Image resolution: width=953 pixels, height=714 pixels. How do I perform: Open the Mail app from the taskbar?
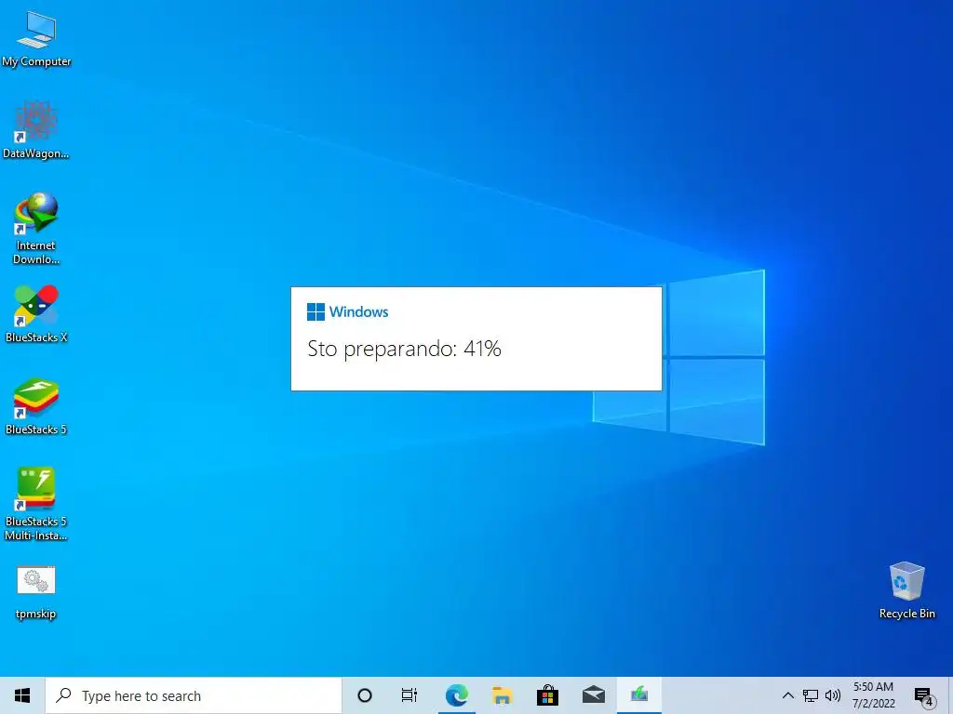pos(593,695)
